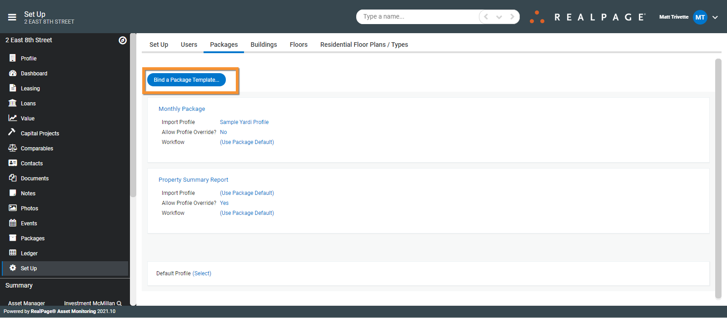727x318 pixels.
Task: Click the Summary section heading
Action: tap(19, 285)
